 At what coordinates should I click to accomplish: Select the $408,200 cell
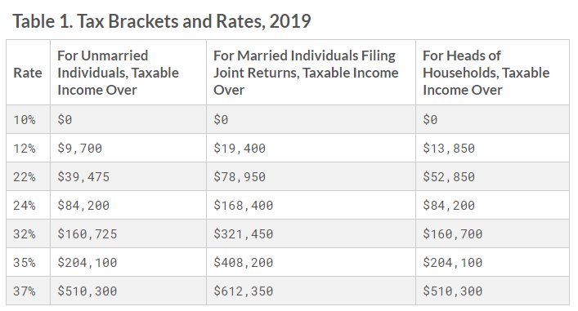pyautogui.click(x=311, y=262)
